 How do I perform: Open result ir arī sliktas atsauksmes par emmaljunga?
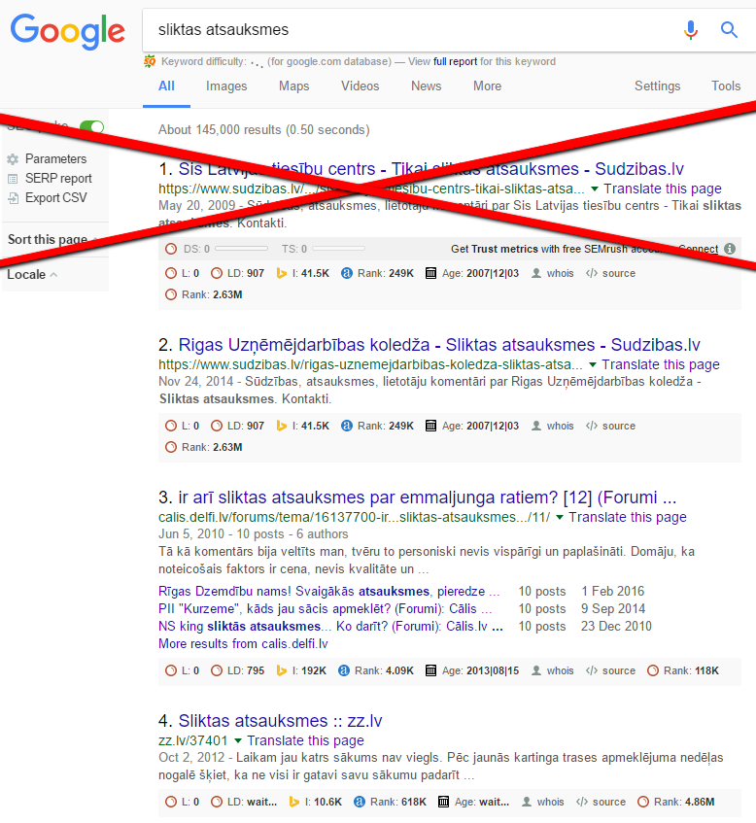coord(428,497)
